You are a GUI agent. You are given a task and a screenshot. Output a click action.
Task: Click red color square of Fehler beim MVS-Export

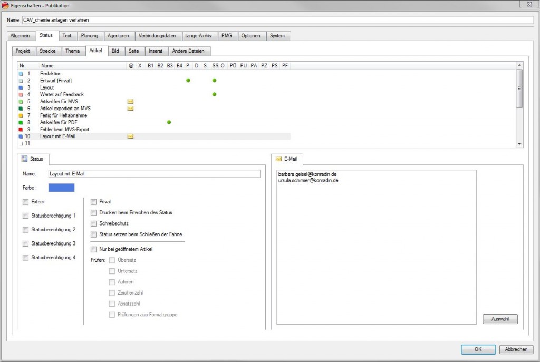(21, 129)
